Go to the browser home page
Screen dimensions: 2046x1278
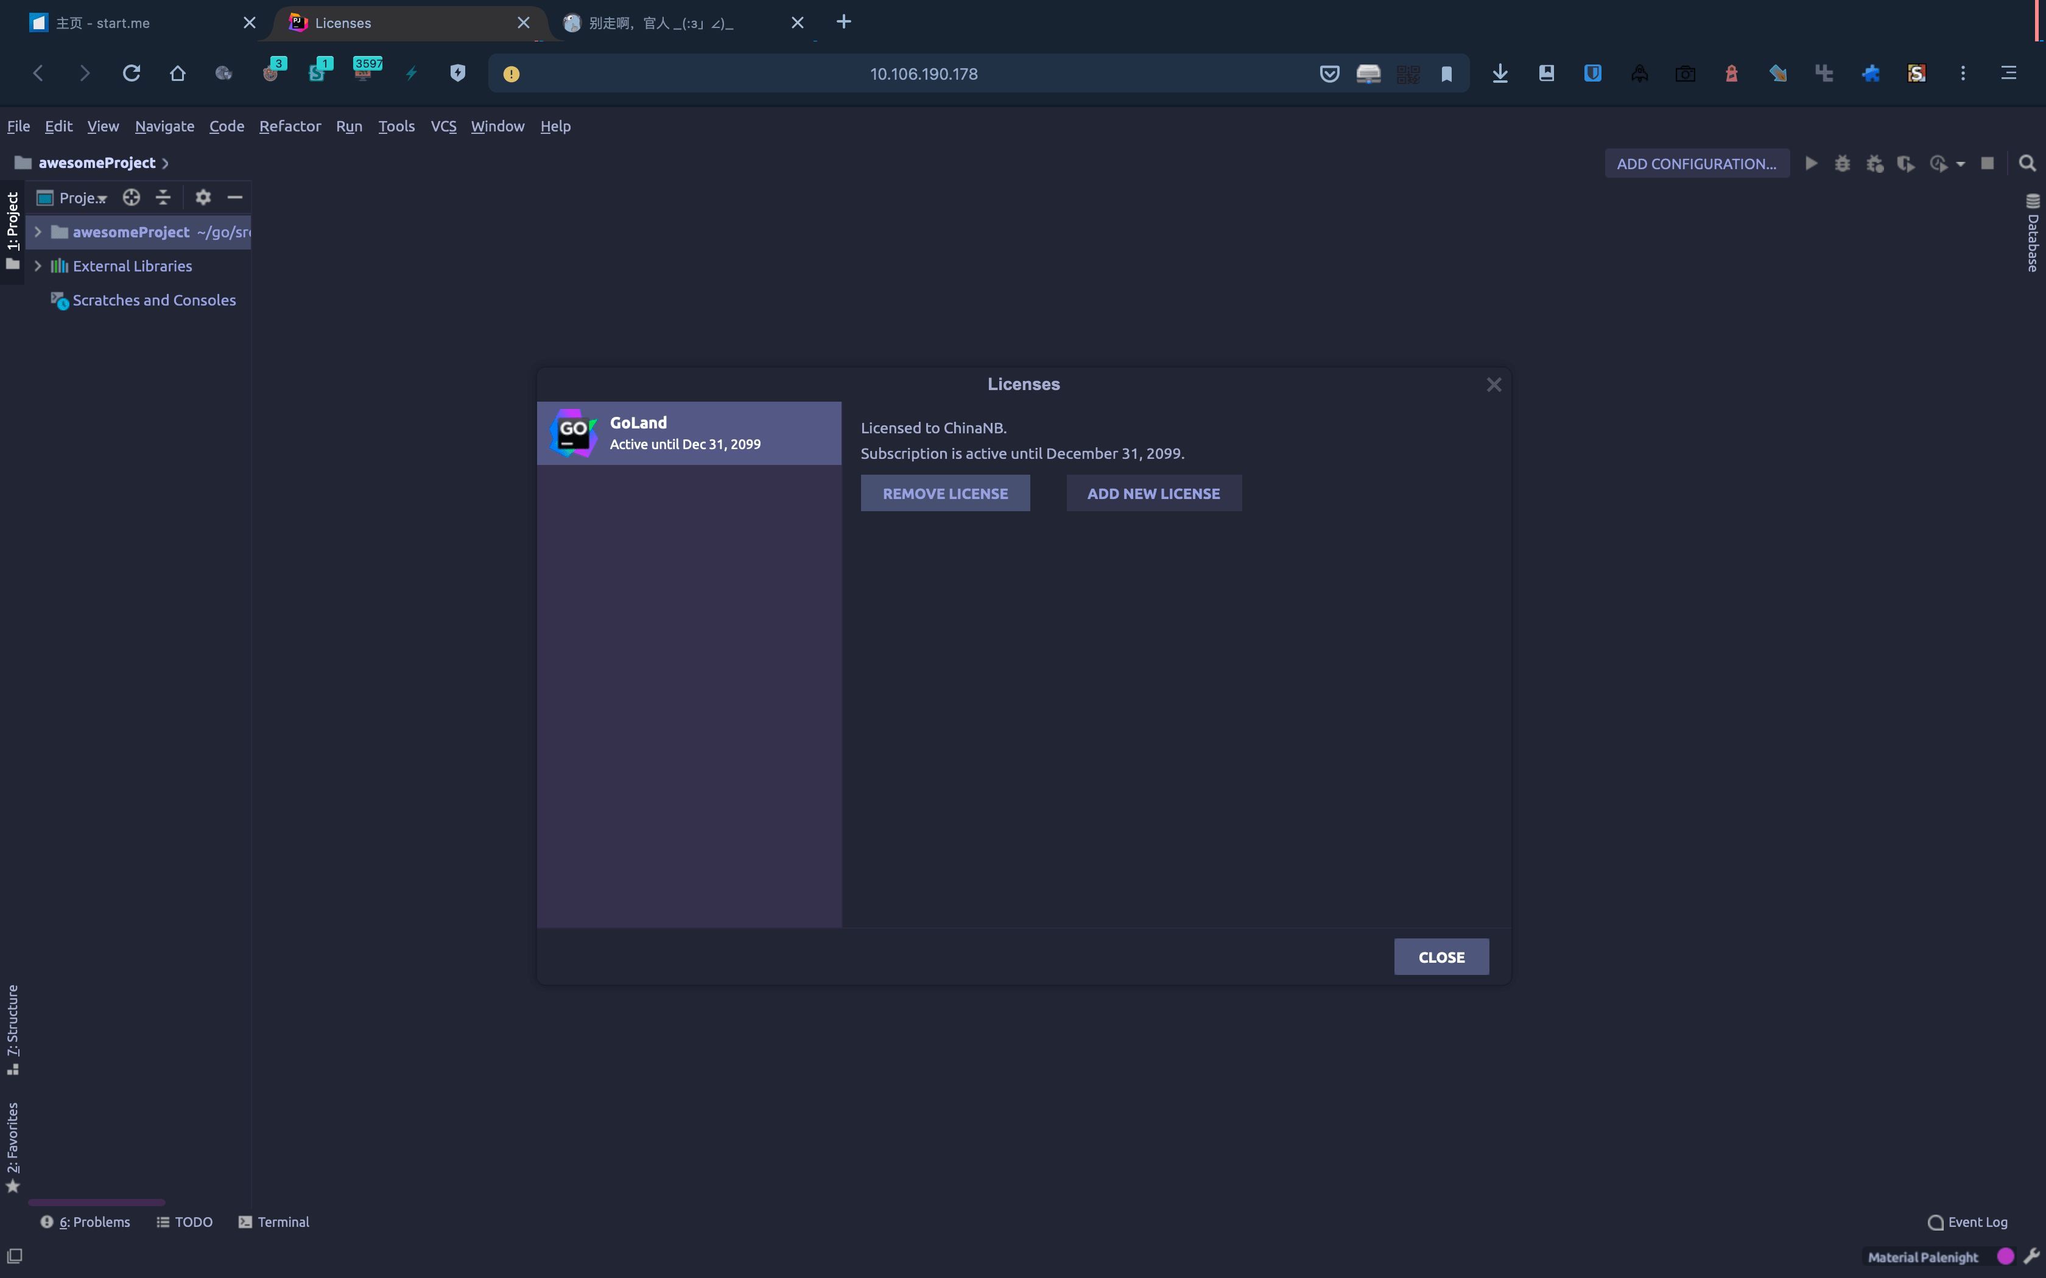pyautogui.click(x=178, y=74)
